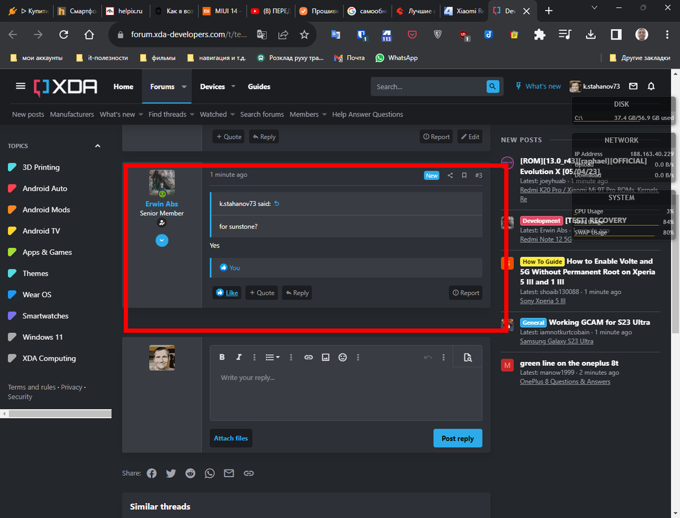The image size is (680, 518).
Task: Open the smilies emoji picker
Action: point(343,357)
